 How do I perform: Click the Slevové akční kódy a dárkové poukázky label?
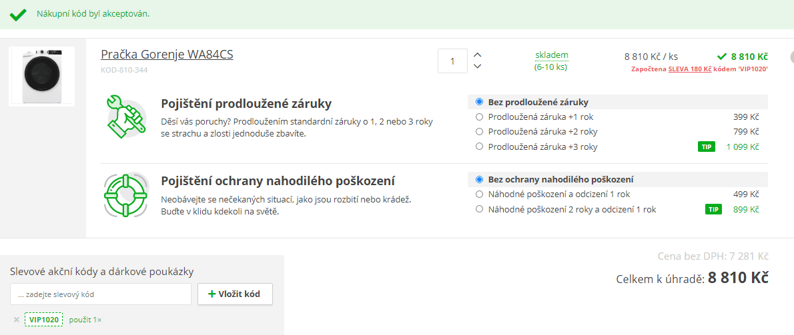click(102, 271)
